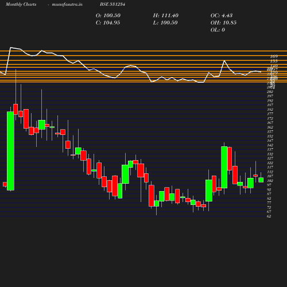The image size is (287, 287).
Task: Click the "OL: 0" reading
Action: point(218,30)
